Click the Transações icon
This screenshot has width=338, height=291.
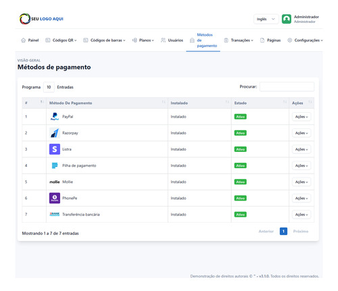pyautogui.click(x=226, y=41)
